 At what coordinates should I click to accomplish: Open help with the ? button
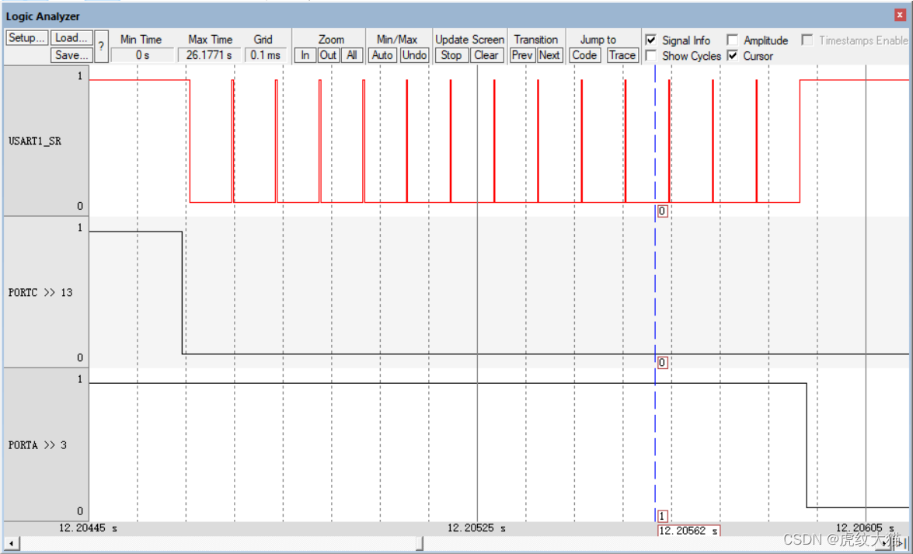pyautogui.click(x=101, y=47)
